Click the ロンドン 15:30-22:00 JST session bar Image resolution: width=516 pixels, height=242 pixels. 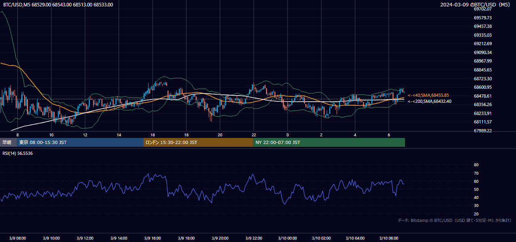point(198,142)
